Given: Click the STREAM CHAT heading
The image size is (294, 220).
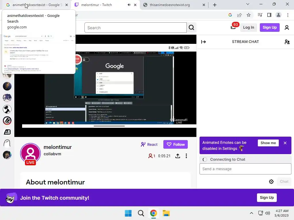Looking at the screenshot, I should [x=245, y=42].
